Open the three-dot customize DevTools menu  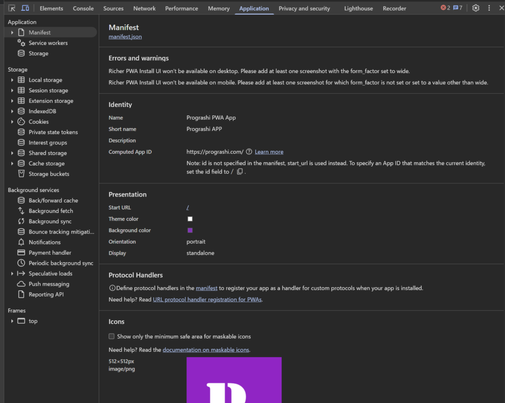pos(489,8)
